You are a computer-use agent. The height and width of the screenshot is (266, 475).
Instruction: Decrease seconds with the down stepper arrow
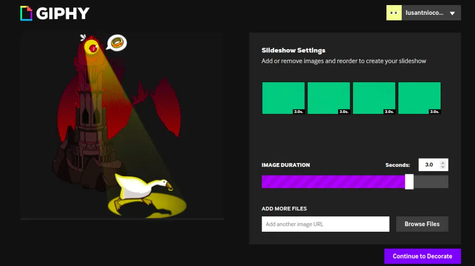(443, 167)
